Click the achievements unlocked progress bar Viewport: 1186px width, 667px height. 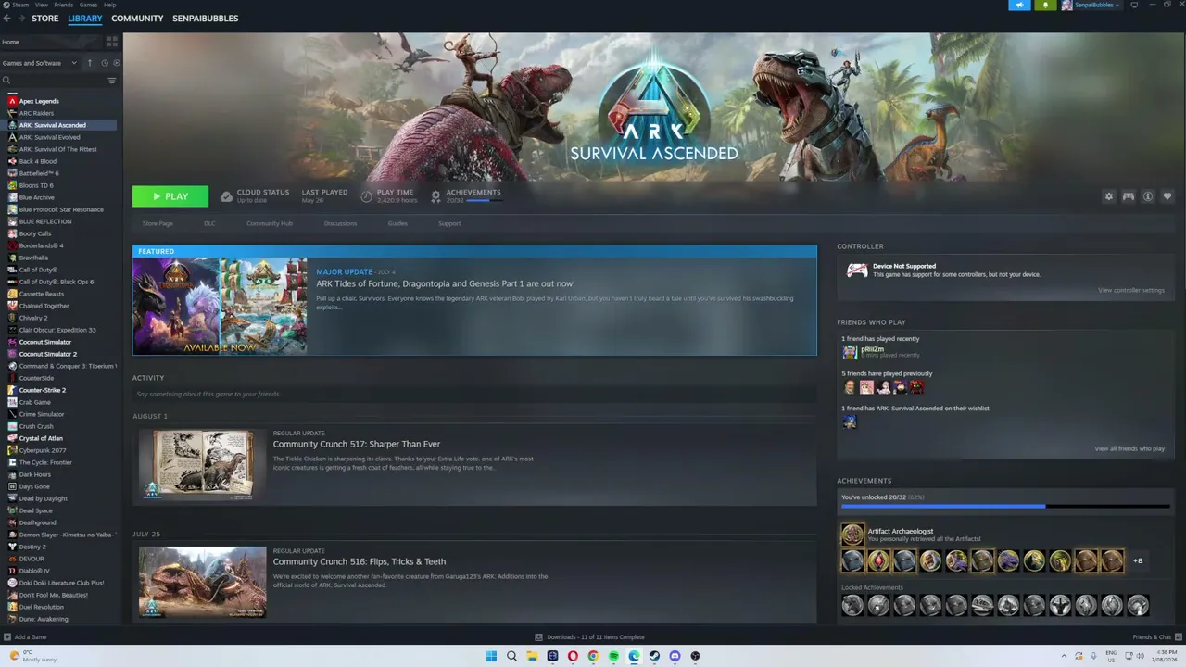point(1005,507)
